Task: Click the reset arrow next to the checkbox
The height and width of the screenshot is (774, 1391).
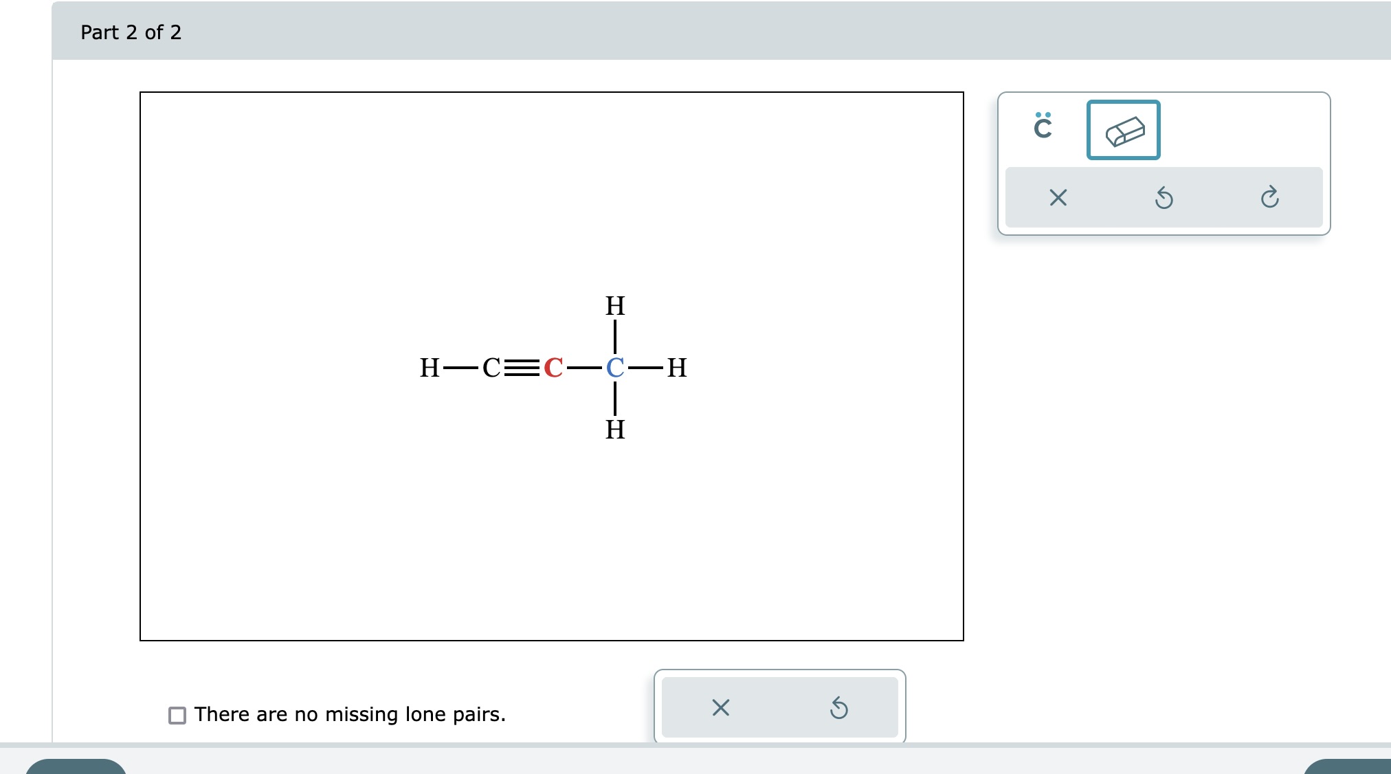Action: 839,709
